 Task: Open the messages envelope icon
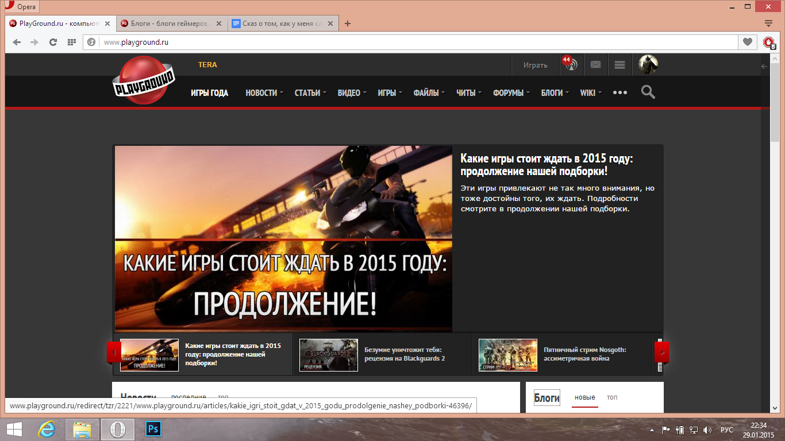595,65
